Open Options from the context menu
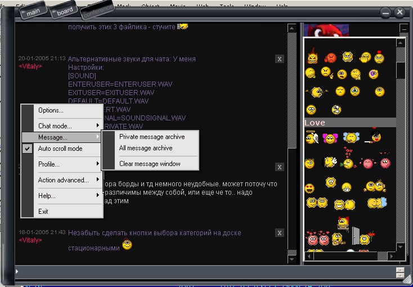The height and width of the screenshot is (287, 413). click(x=51, y=110)
